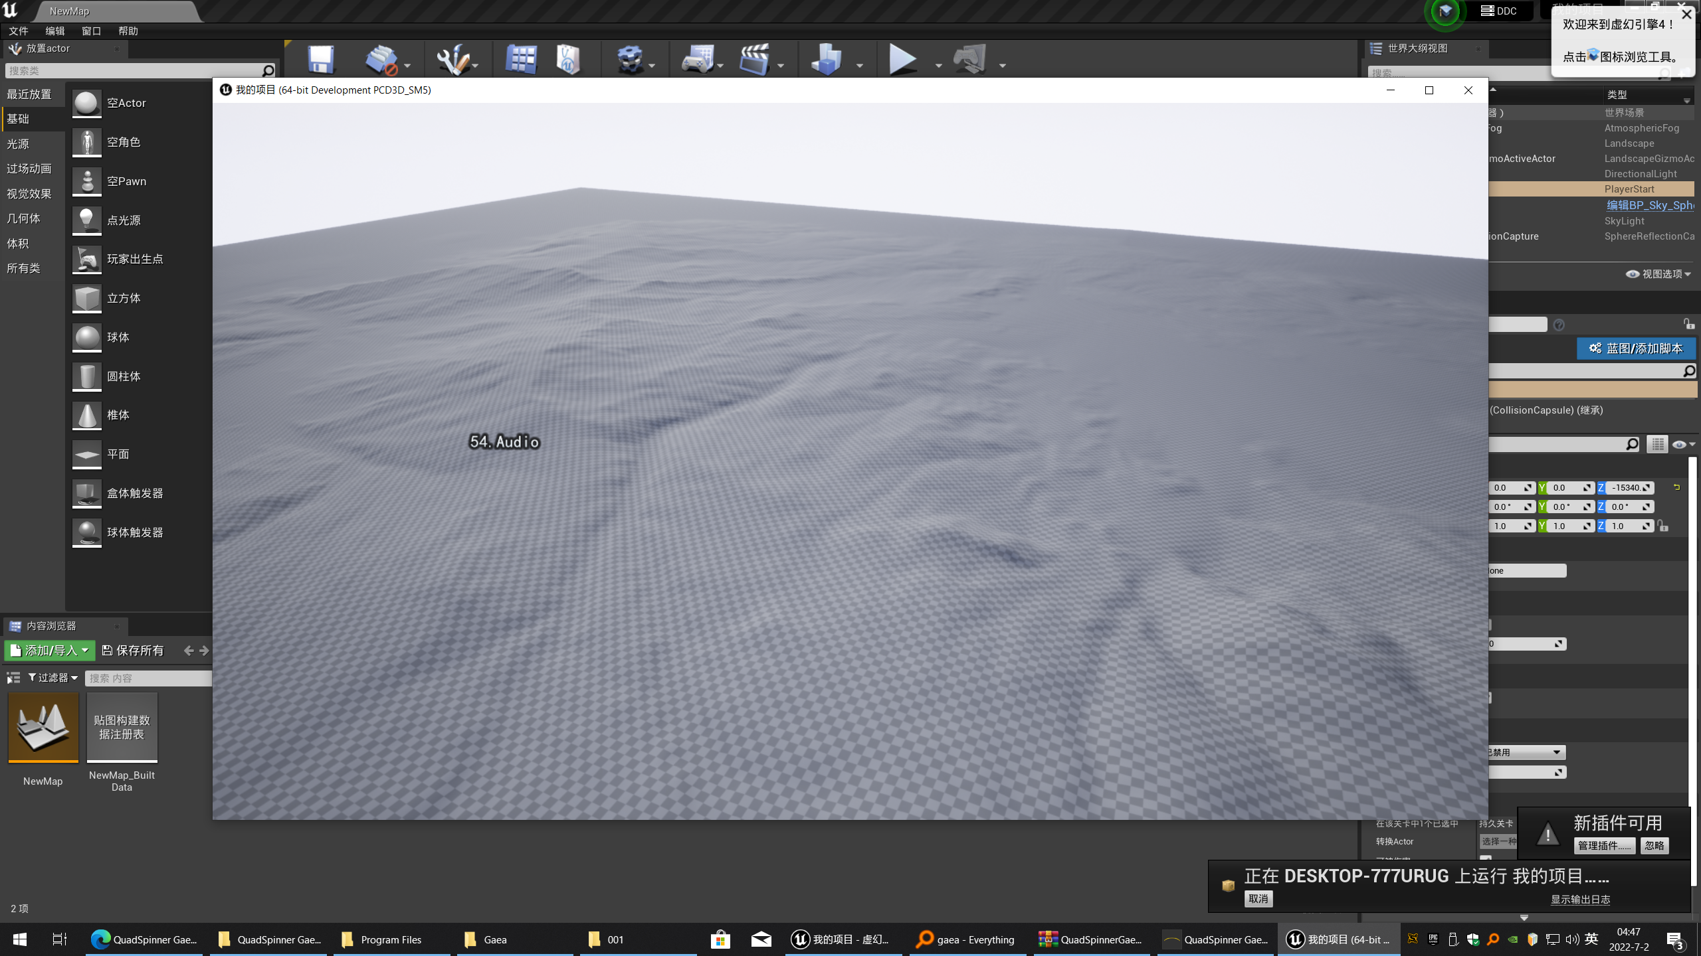This screenshot has width=1701, height=956.
Task: Click the 显示输出日志 link
Action: [x=1580, y=899]
